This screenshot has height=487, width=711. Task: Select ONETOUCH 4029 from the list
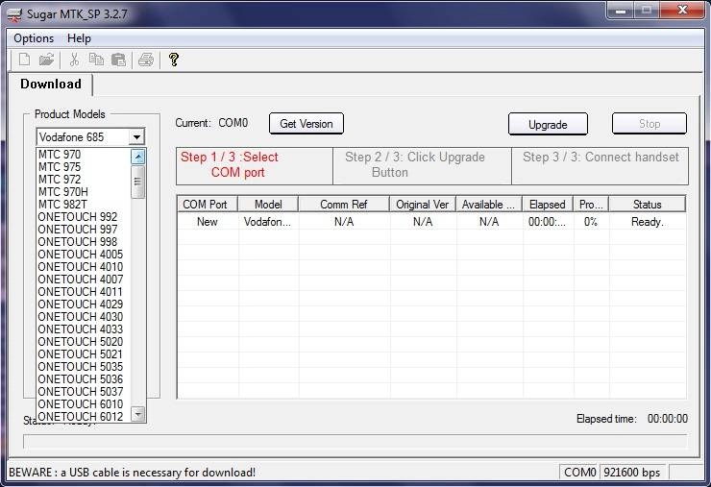pos(84,304)
